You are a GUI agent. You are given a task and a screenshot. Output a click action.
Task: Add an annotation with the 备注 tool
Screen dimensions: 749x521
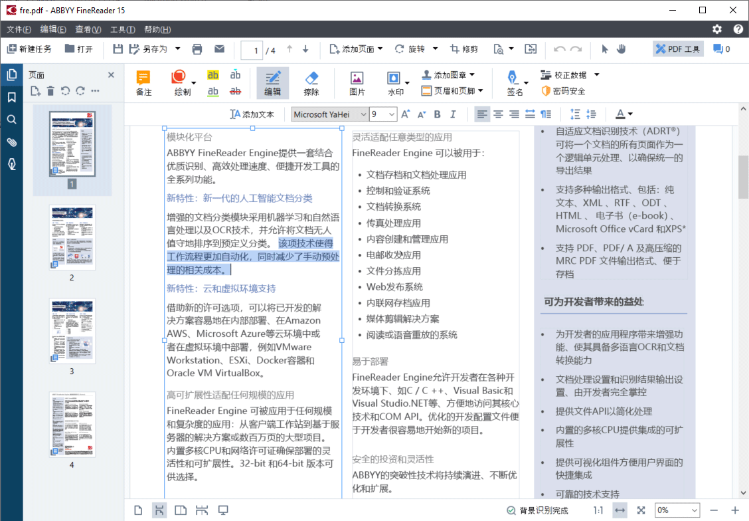[143, 81]
